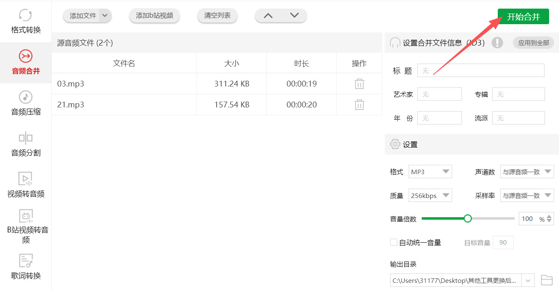The image size is (559, 291).
Task: Click the gear icon beside 设置
Action: pos(395,144)
